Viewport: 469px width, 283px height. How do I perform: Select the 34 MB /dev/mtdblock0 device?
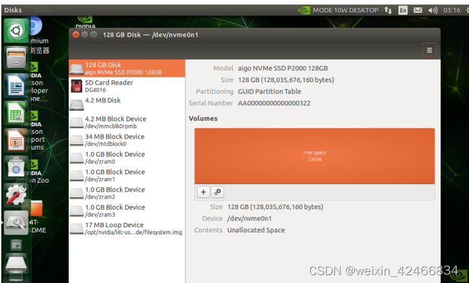click(127, 140)
